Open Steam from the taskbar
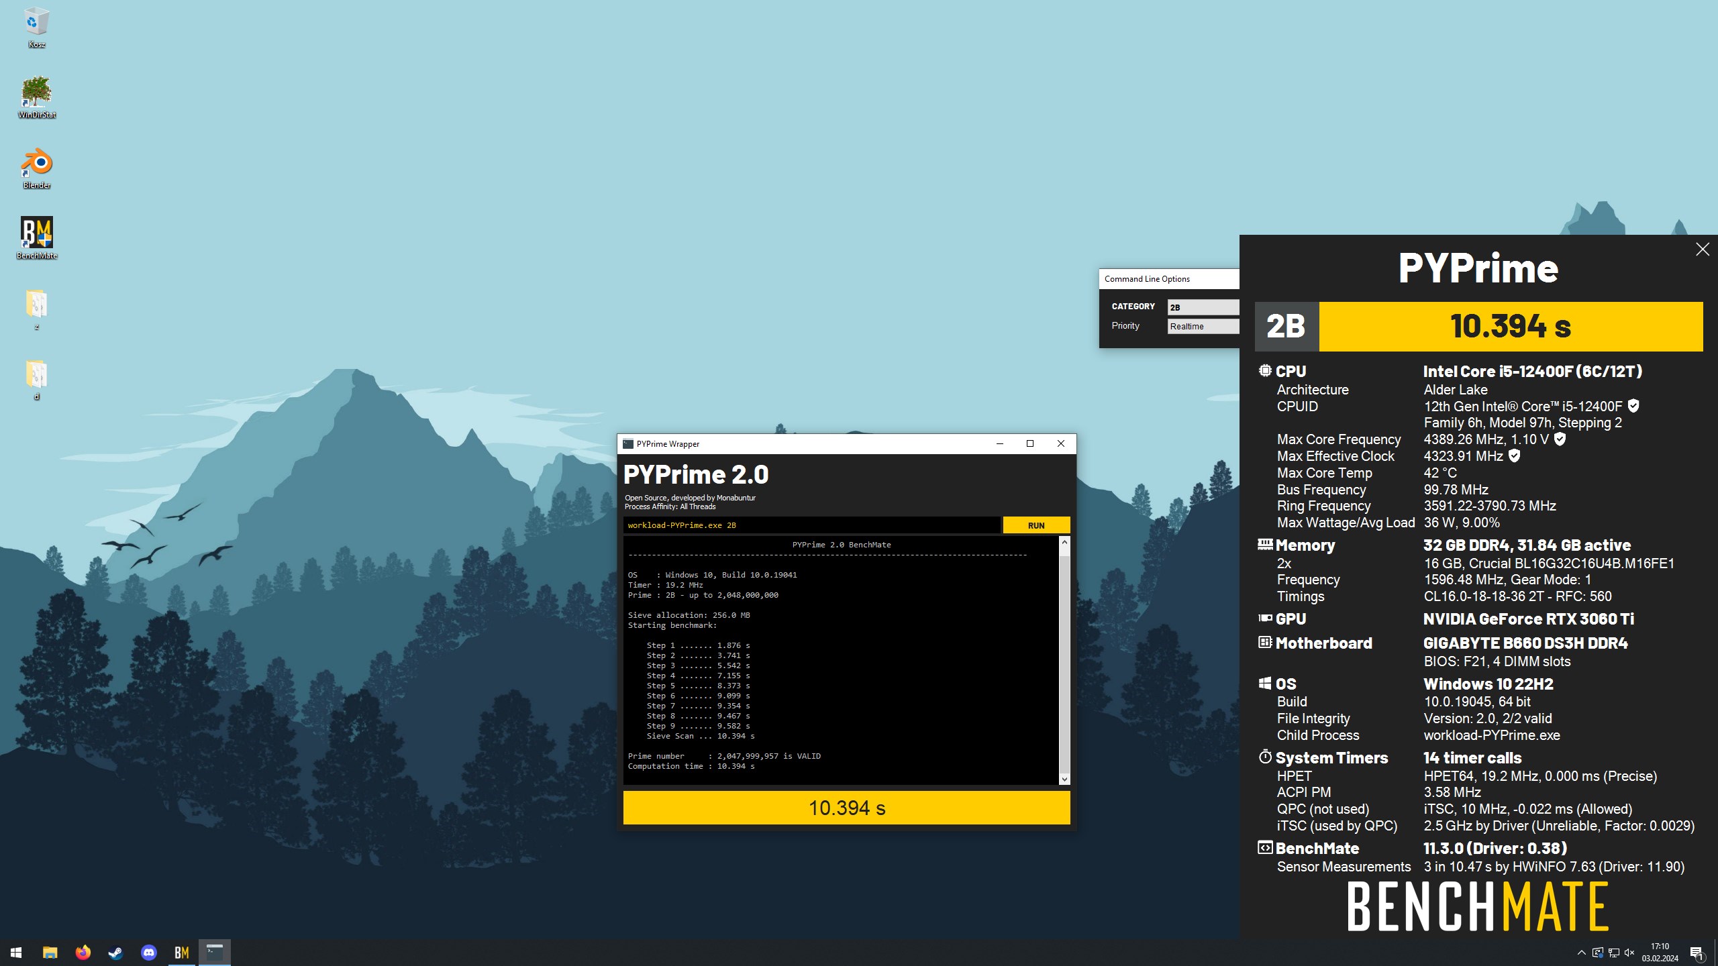The image size is (1718, 966). coord(115,953)
